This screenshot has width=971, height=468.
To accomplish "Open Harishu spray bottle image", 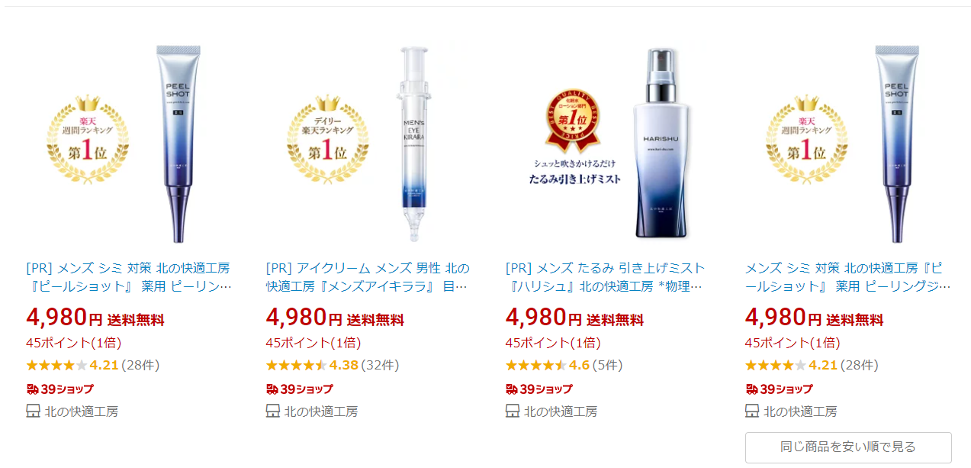I will pyautogui.click(x=607, y=142).
